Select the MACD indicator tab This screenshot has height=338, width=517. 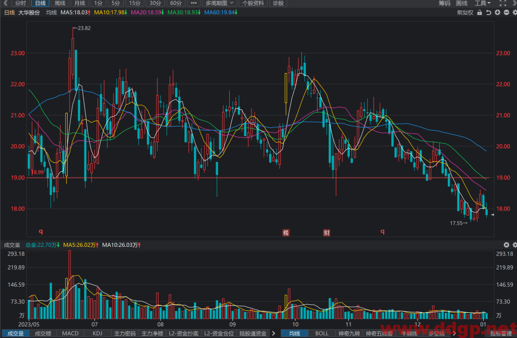coord(70,333)
